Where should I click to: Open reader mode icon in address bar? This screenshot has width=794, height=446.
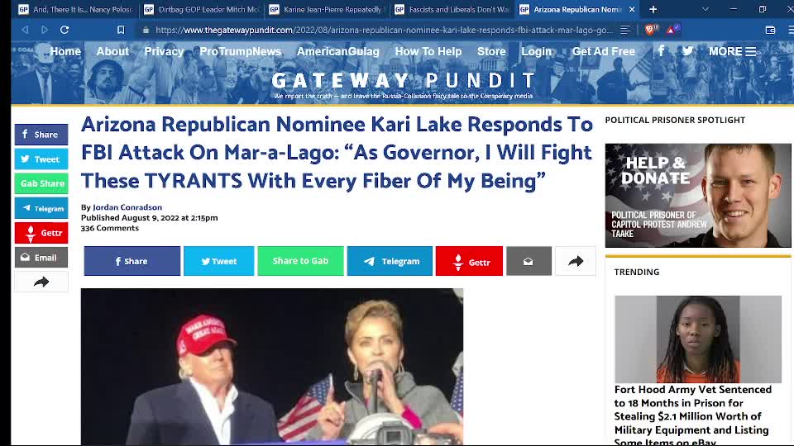point(625,30)
